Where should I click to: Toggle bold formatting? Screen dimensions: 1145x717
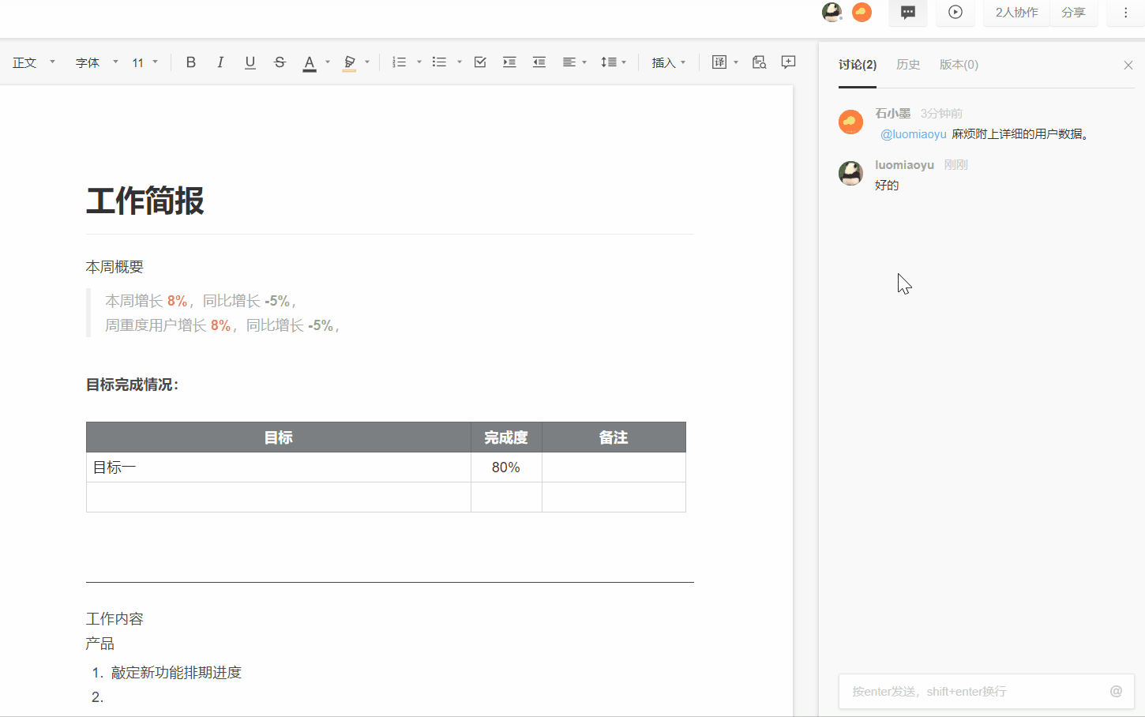(x=191, y=62)
